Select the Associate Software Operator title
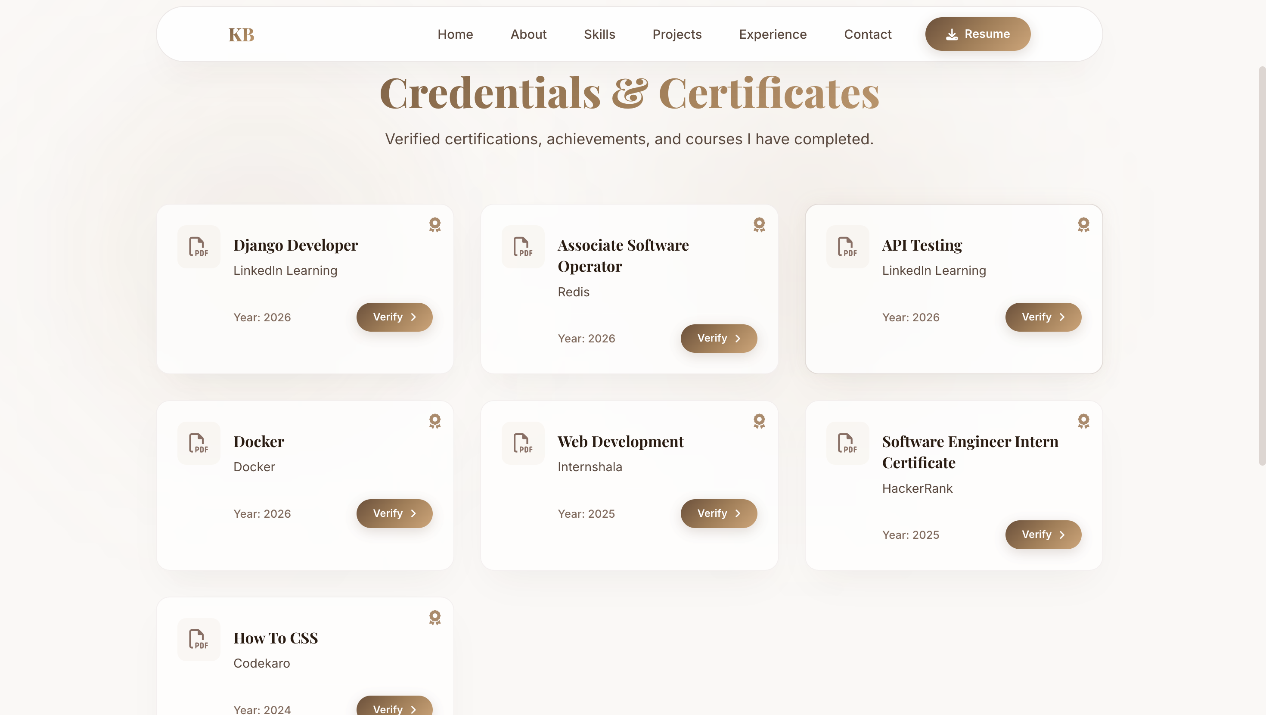 (623, 255)
